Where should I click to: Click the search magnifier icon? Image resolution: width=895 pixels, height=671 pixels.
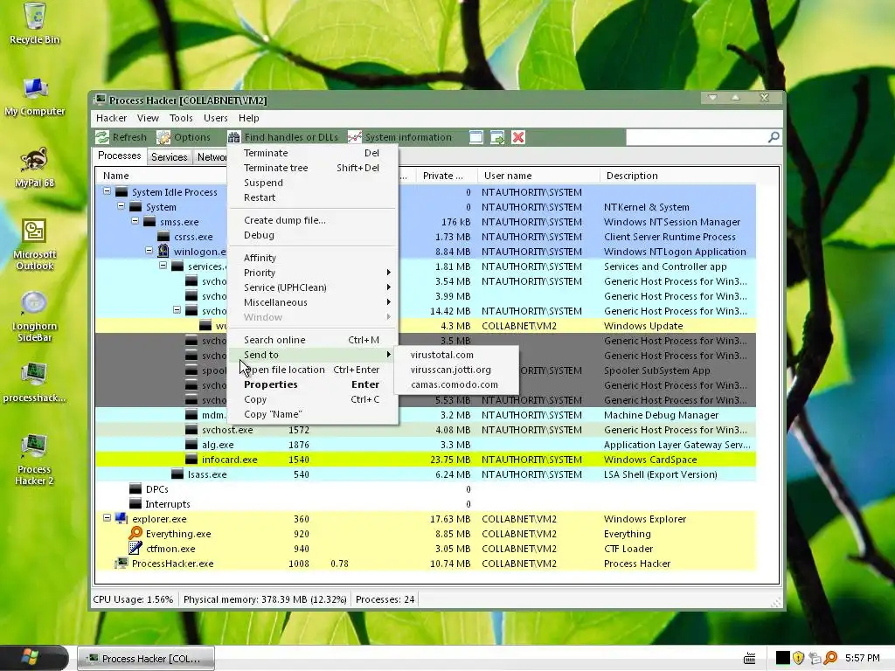(774, 137)
